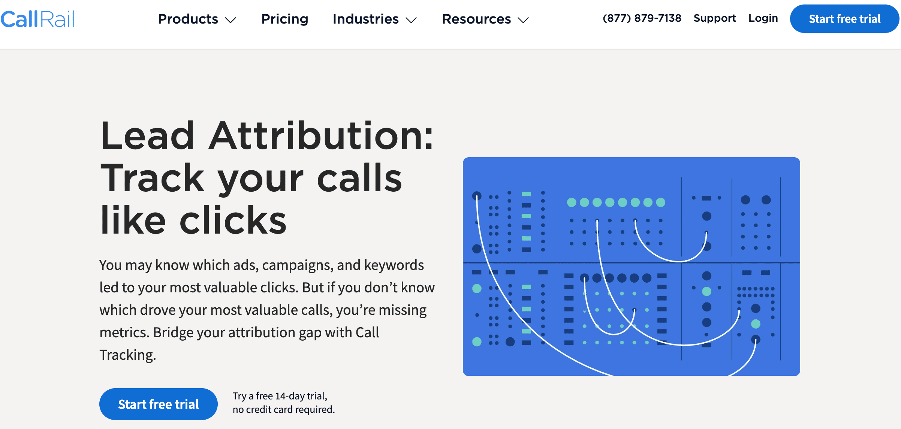Select Resources in the navigation bar
This screenshot has height=429, width=901.
coord(476,19)
